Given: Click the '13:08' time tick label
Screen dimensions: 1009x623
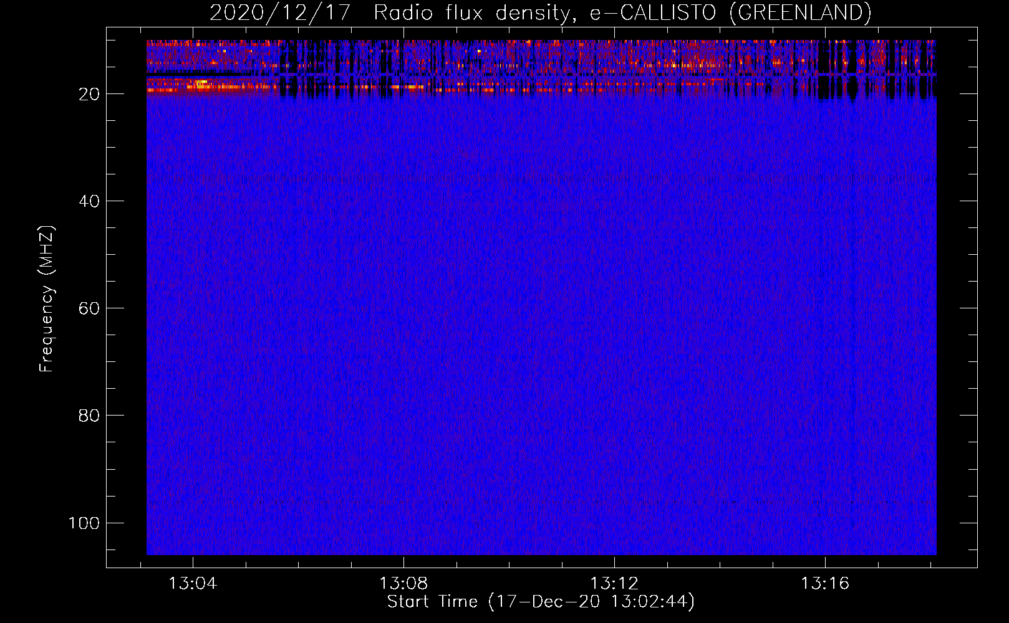Looking at the screenshot, I should 403,584.
